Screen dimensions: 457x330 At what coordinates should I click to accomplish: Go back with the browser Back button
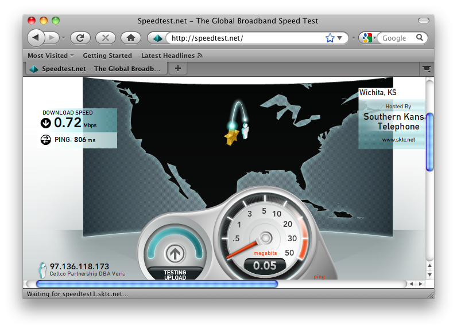pos(36,38)
